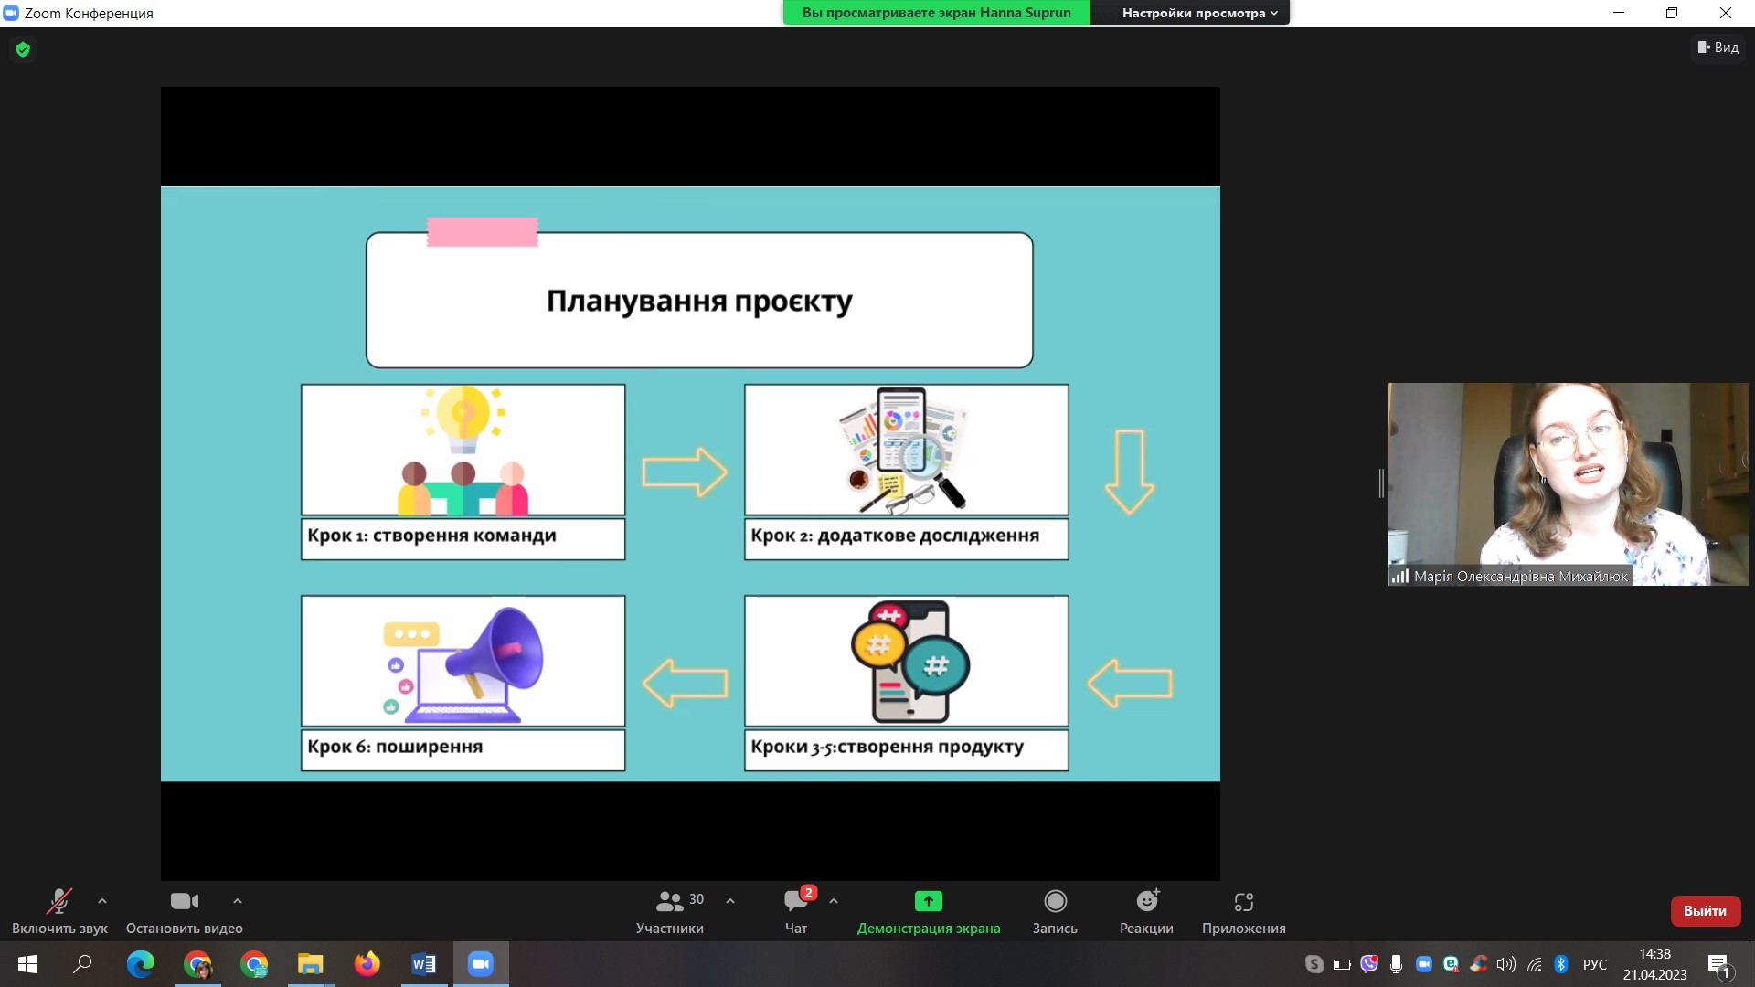This screenshot has width=1755, height=987.
Task: Click the Выйти leave button
Action: point(1705,911)
